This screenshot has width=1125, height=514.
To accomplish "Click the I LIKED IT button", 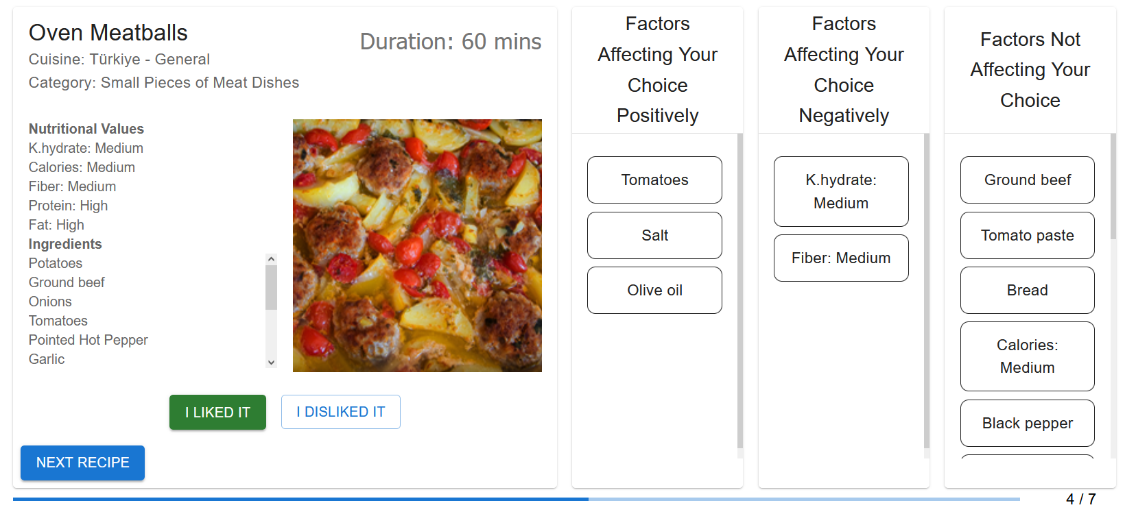I will (x=217, y=412).
